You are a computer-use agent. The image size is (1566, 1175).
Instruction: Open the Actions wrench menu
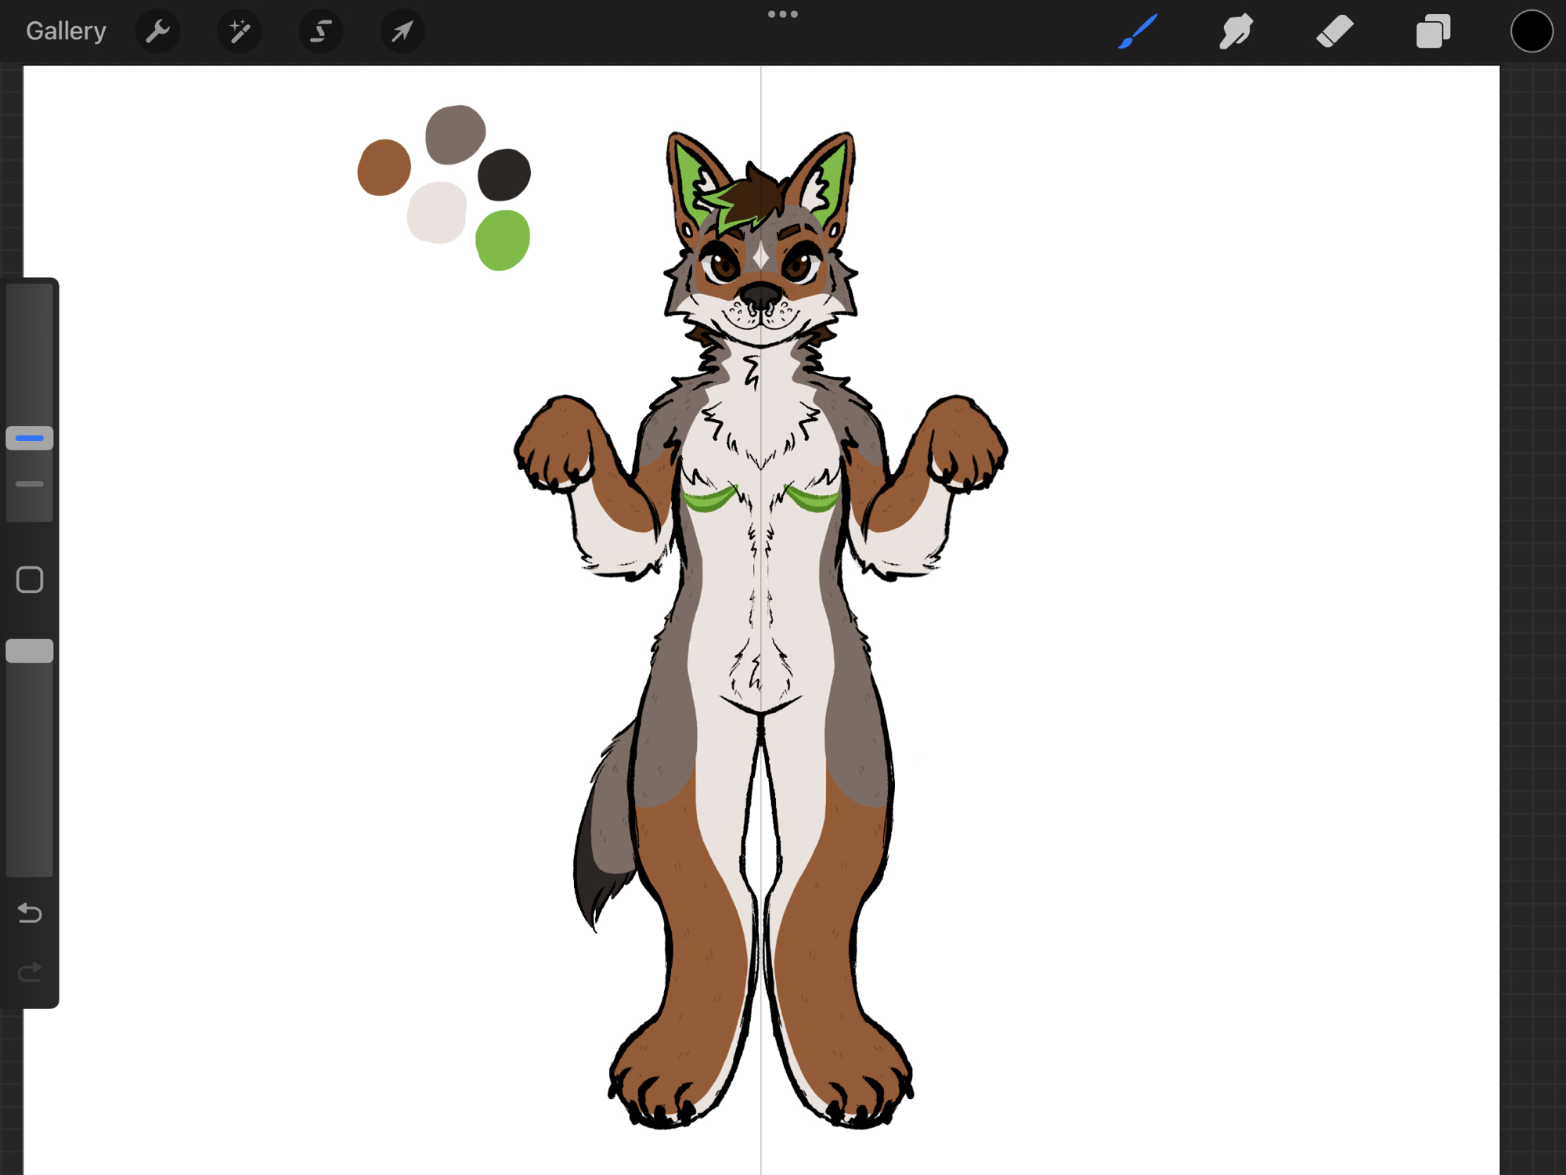(158, 31)
